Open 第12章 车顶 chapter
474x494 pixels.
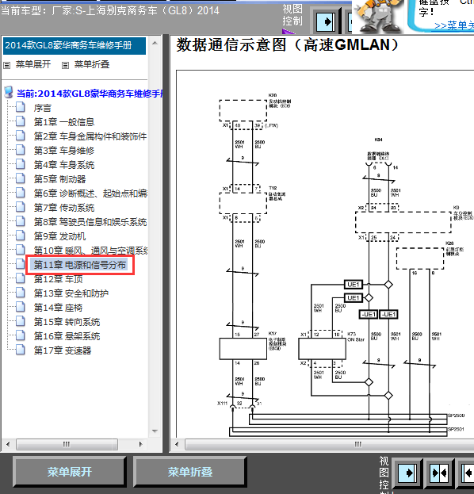pyautogui.click(x=59, y=279)
